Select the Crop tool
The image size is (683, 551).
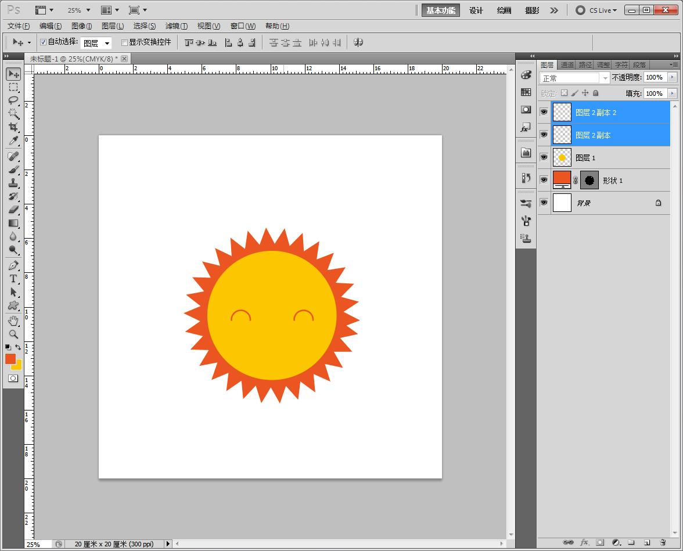click(x=13, y=127)
